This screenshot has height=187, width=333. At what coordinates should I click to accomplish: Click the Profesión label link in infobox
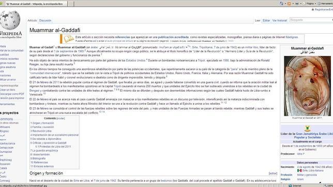tap(286, 175)
